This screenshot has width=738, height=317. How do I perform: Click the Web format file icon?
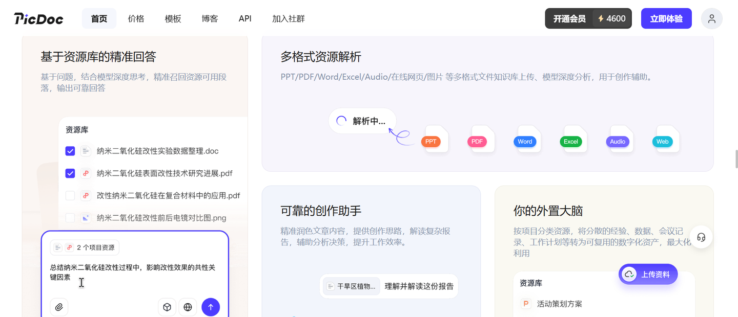coord(666,139)
